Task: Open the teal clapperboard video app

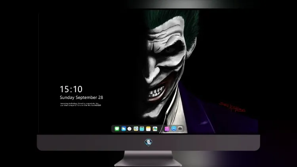Action: (142, 129)
